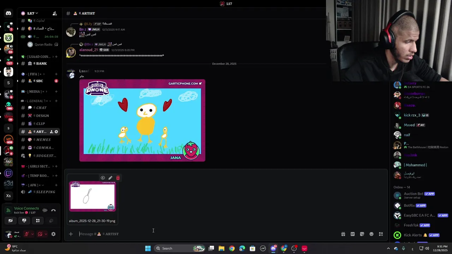Click the Quran Radio voice participant

pyautogui.click(x=42, y=44)
